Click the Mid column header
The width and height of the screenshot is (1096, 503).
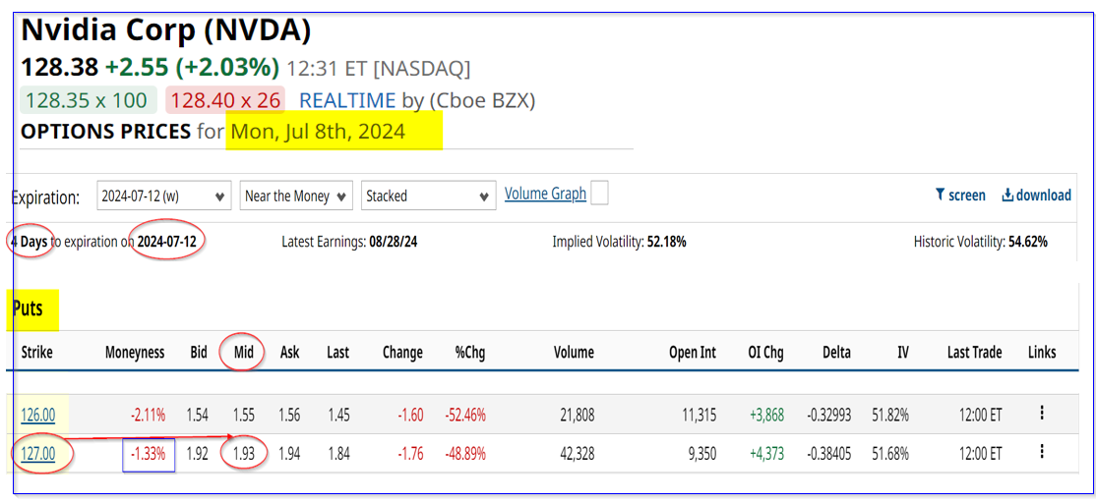coord(242,352)
